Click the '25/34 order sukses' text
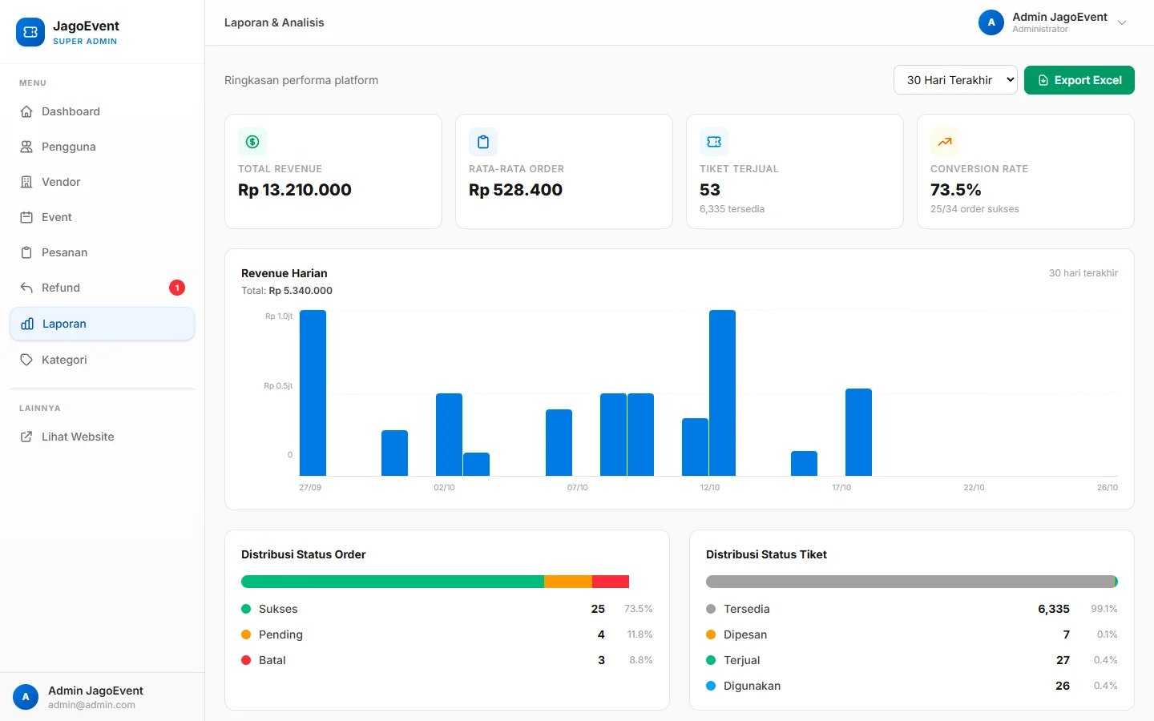This screenshot has width=1154, height=721. [974, 209]
